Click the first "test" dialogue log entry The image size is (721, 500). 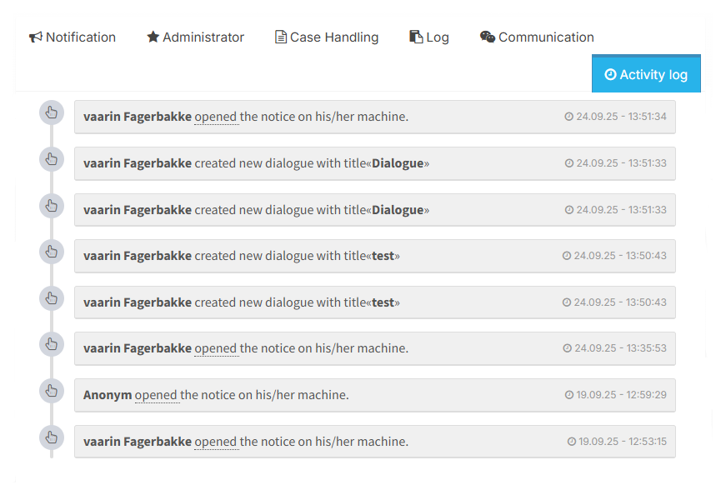pyautogui.click(x=374, y=256)
